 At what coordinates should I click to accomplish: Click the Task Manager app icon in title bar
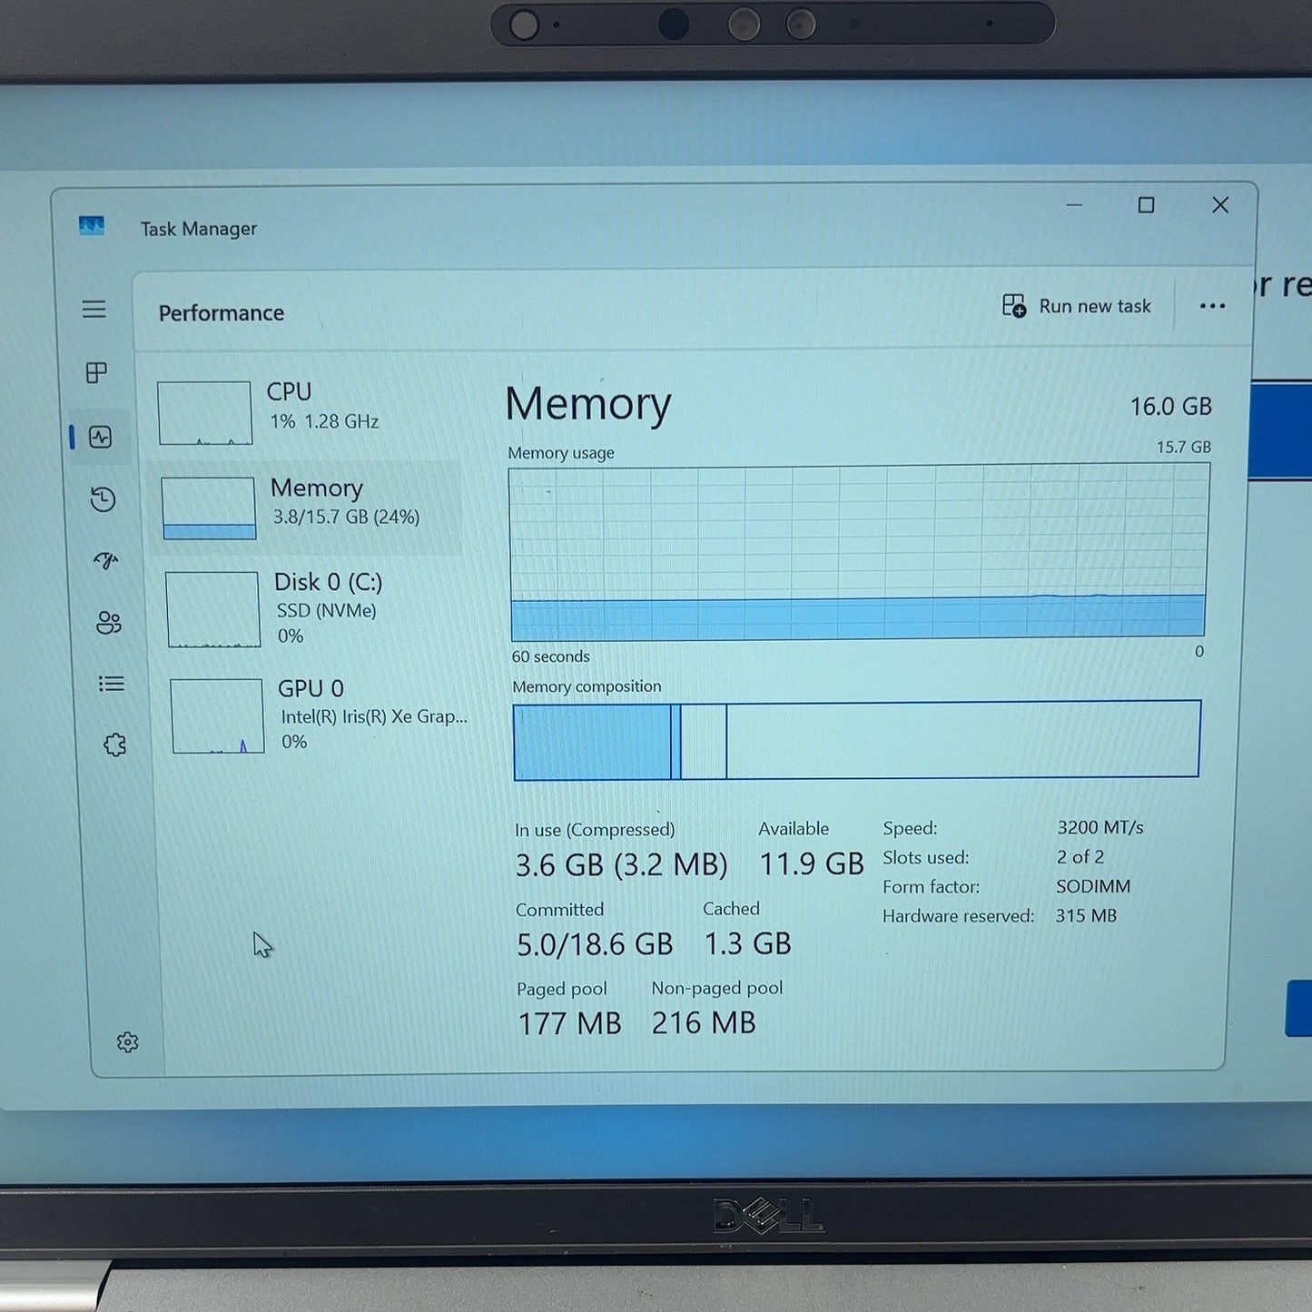coord(92,225)
